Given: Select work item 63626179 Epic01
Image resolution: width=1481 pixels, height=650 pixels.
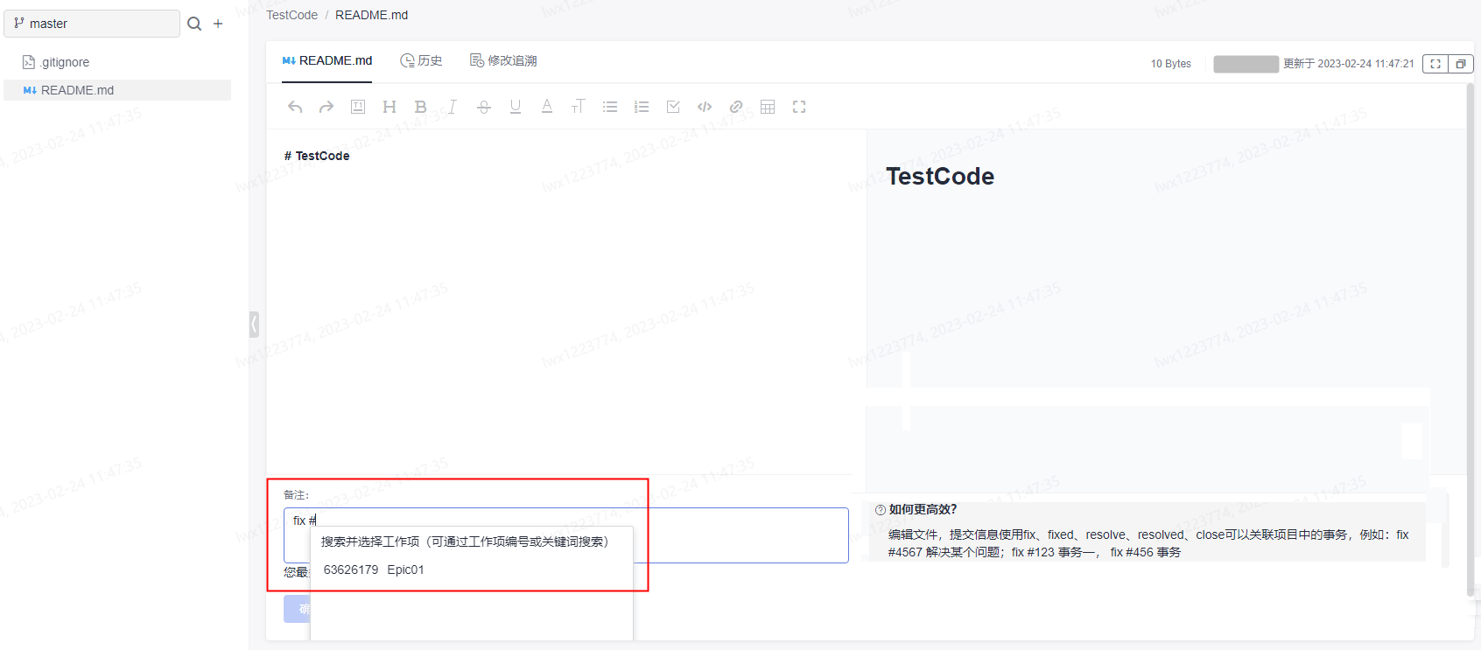Looking at the screenshot, I should (374, 570).
